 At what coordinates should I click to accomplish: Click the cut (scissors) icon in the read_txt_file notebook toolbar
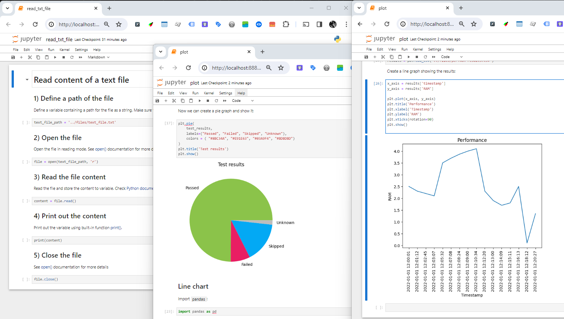tap(30, 57)
